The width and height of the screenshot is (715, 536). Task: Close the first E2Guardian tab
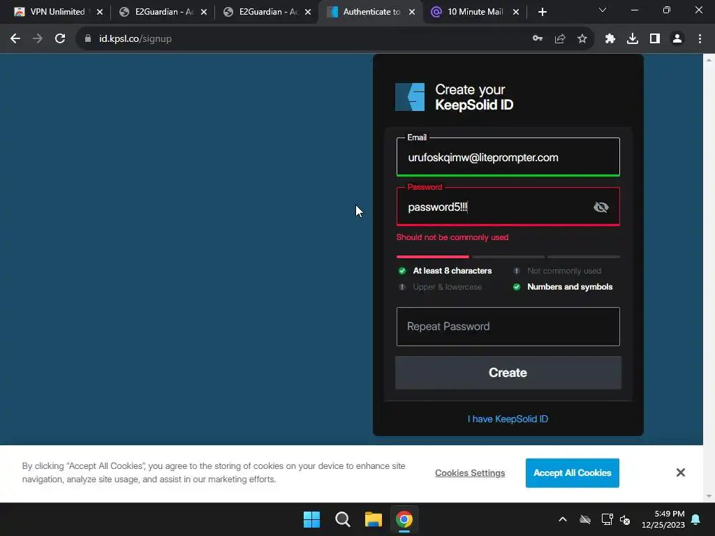204,12
